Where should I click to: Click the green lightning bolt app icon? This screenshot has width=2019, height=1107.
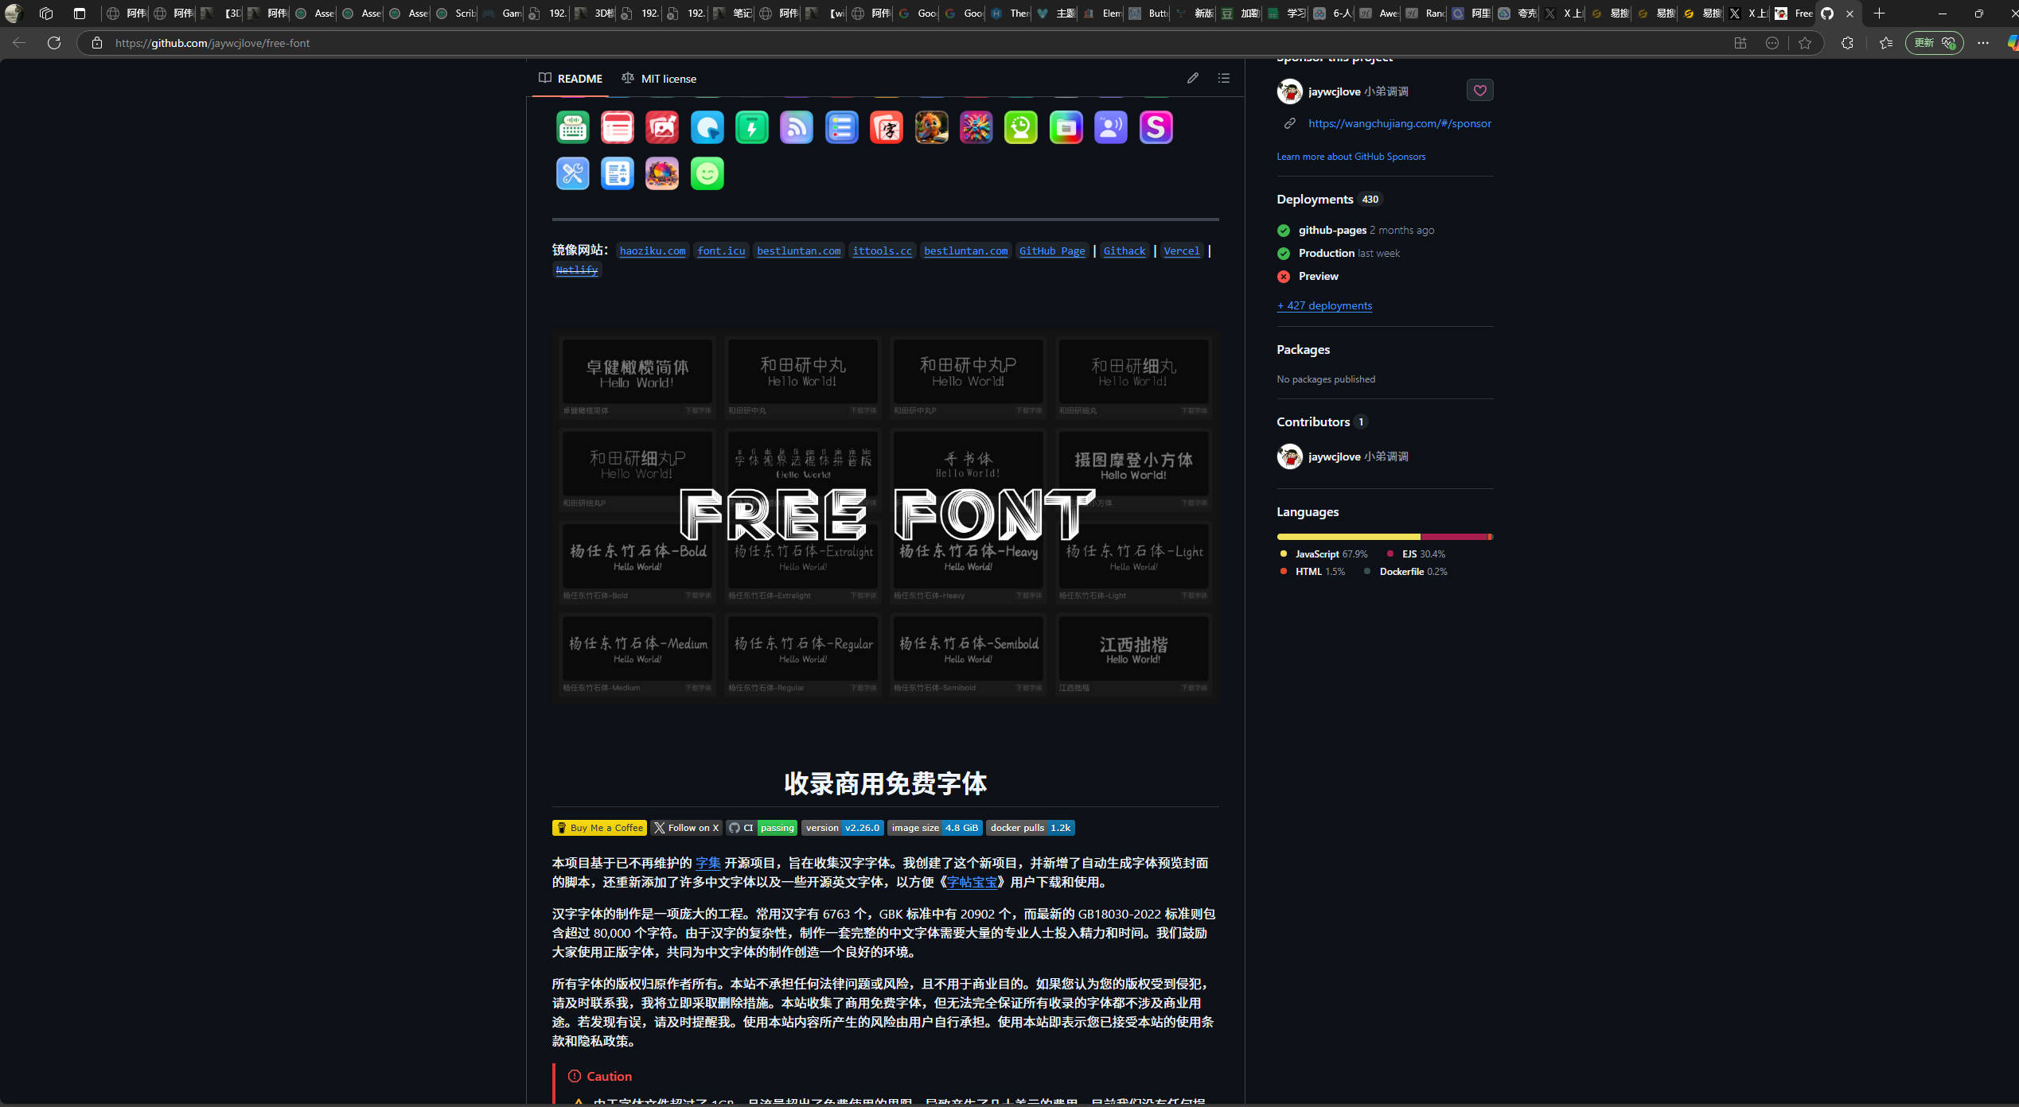pos(751,127)
